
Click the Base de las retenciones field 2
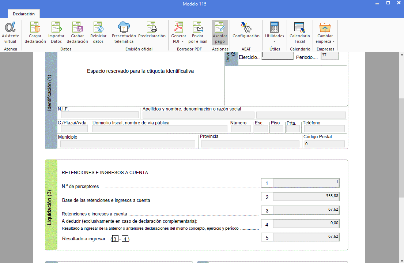306,197
